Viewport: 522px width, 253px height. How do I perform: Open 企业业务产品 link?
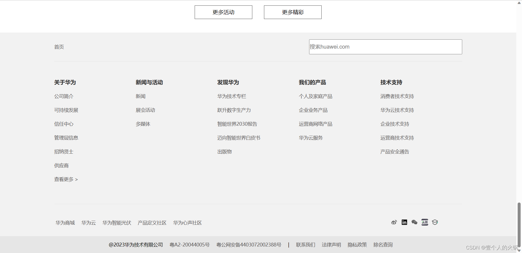pos(313,110)
